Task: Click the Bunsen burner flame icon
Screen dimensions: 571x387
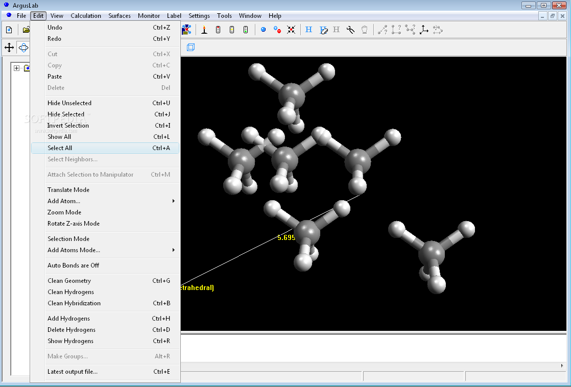Action: [204, 30]
